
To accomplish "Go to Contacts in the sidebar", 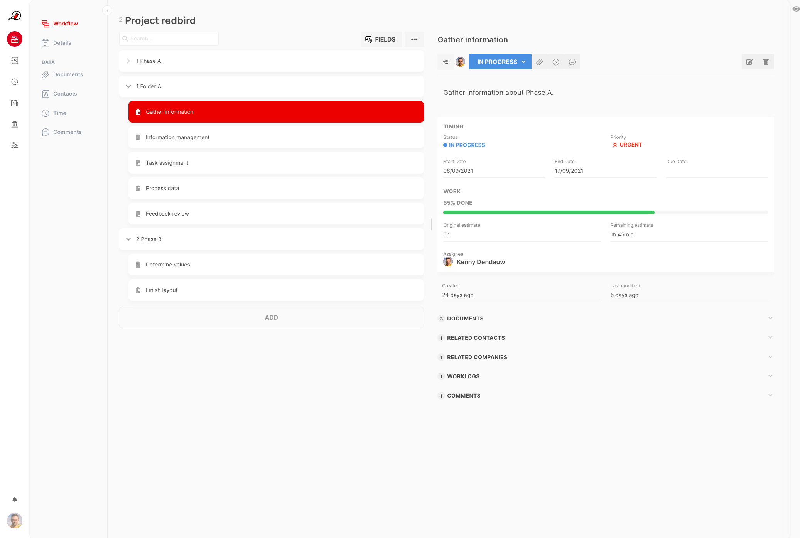I will [65, 94].
